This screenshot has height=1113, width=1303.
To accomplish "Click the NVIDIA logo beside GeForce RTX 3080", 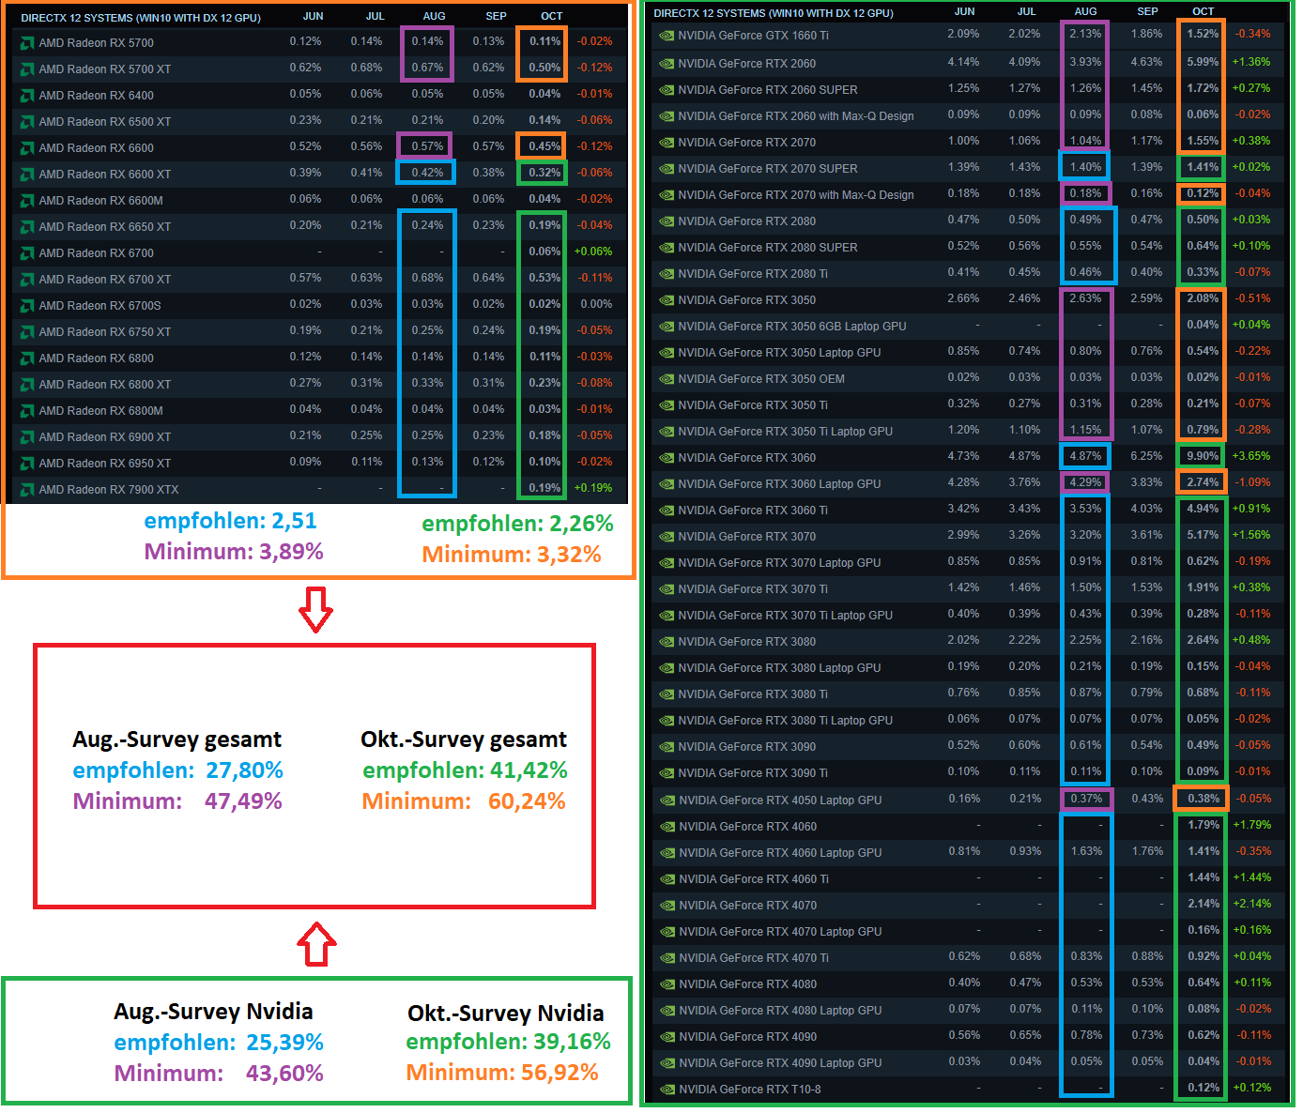I will [x=667, y=642].
